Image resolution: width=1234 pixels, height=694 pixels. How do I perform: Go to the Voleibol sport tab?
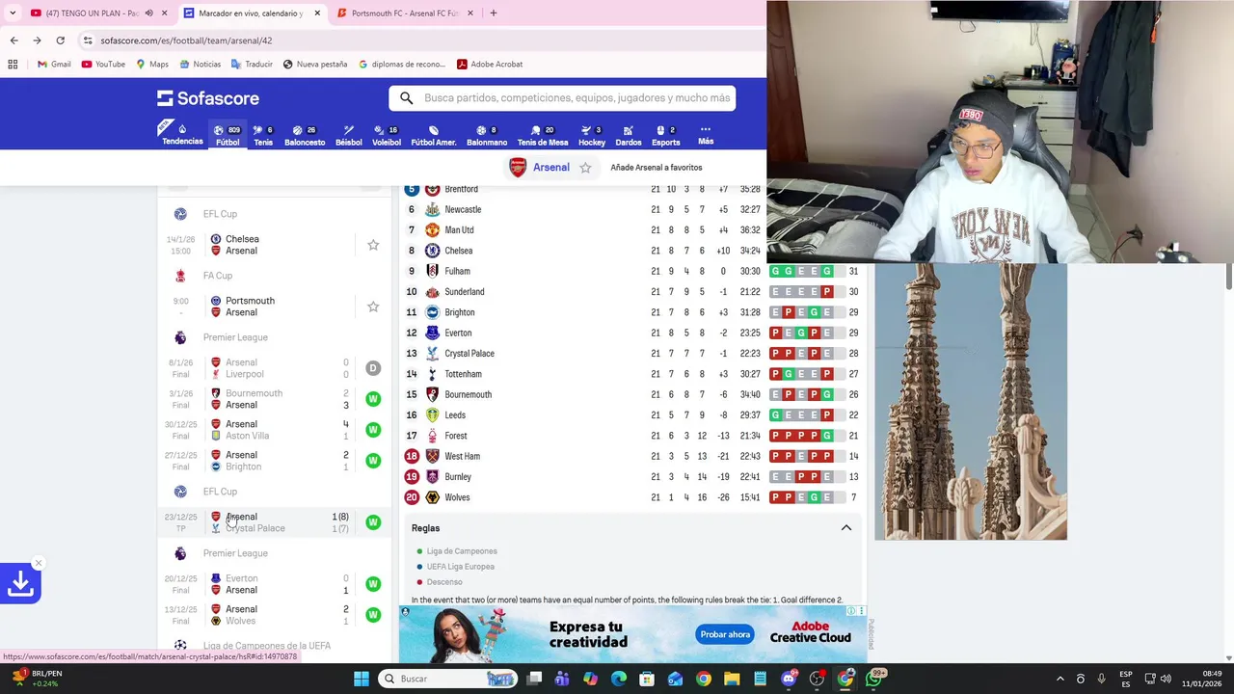pos(387,135)
